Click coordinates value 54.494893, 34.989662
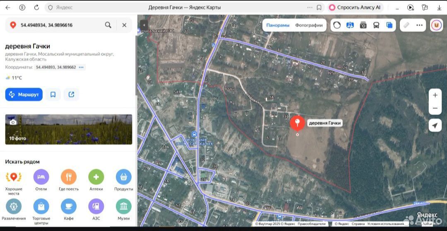This screenshot has width=447, height=231. (56, 67)
